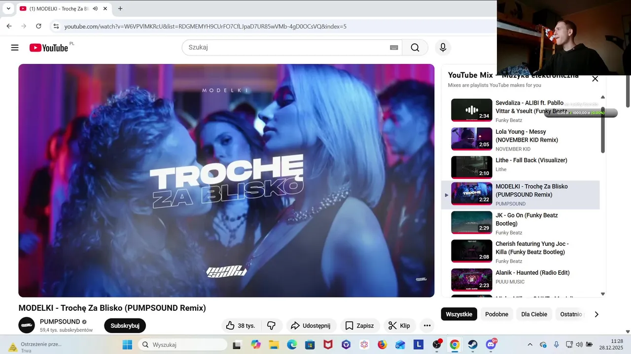
Task: Open the PUMPSOUND channel avatar
Action: tap(27, 325)
